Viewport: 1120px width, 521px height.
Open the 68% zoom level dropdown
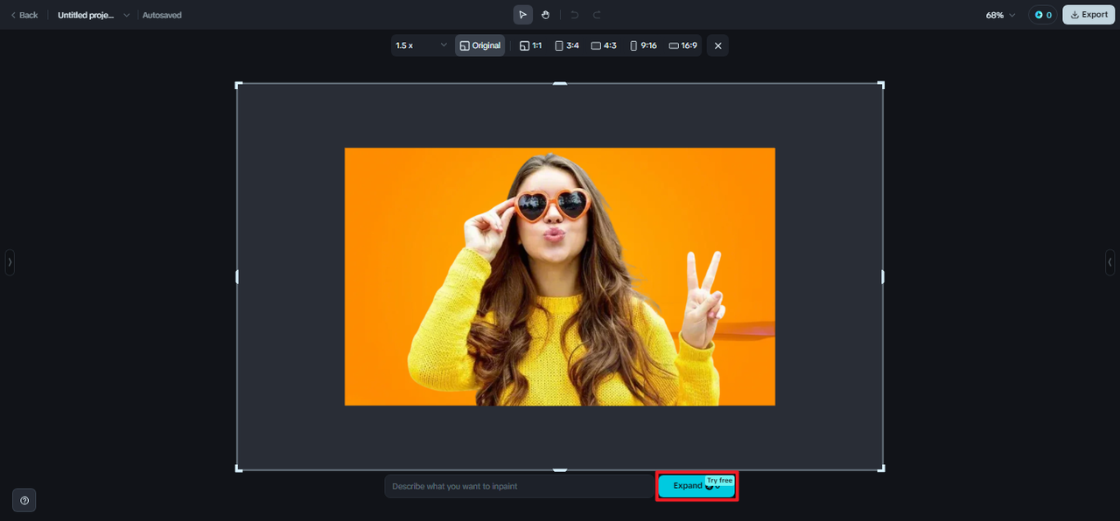click(x=1001, y=15)
